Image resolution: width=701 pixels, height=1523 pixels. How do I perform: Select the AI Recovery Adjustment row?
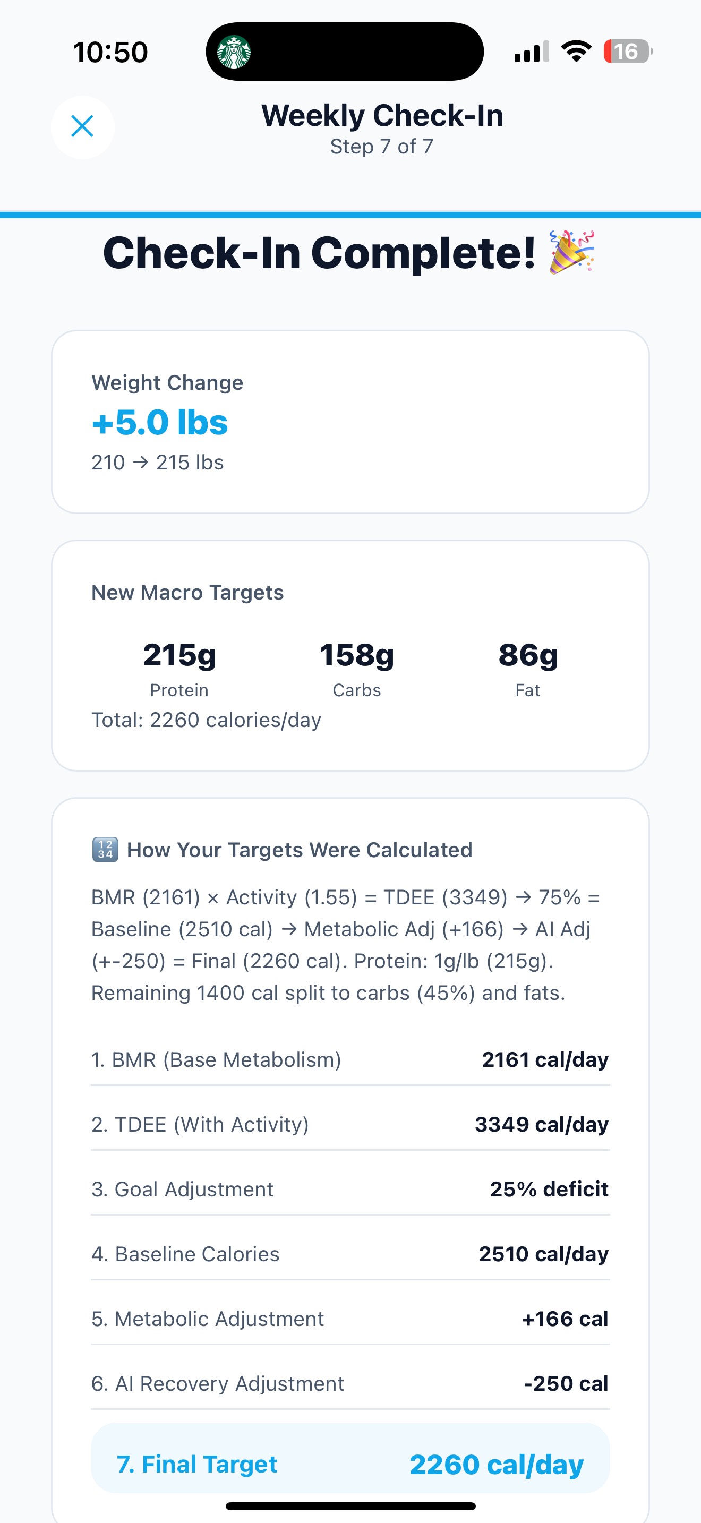pyautogui.click(x=350, y=1383)
